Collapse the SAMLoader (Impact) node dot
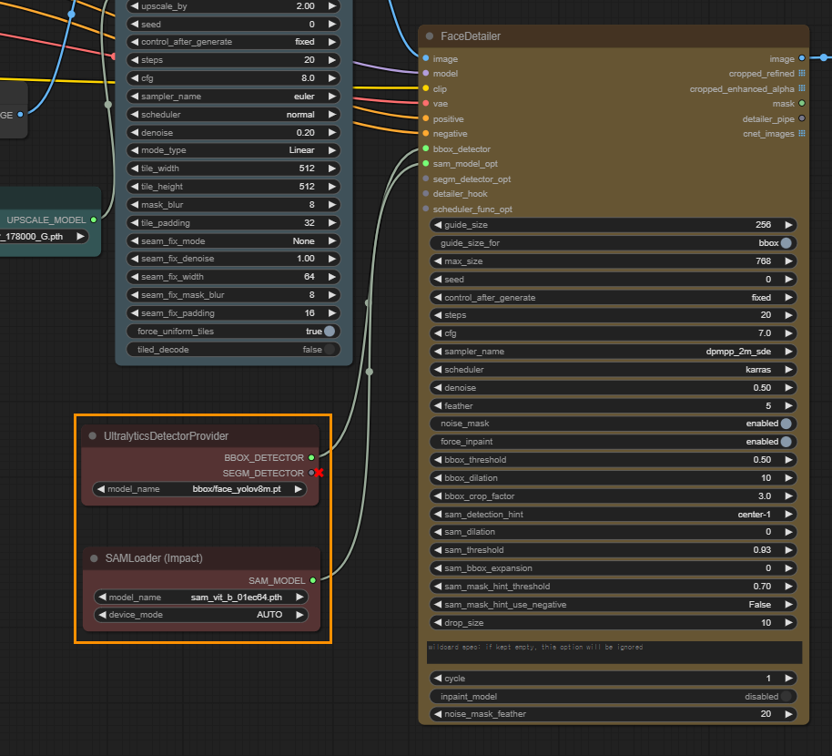 tap(94, 558)
